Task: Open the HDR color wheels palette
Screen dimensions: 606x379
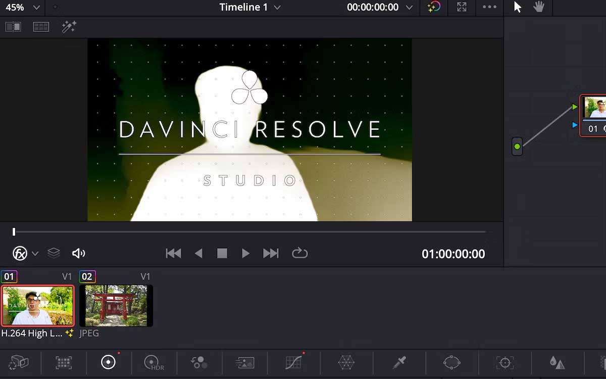Action: (x=154, y=362)
